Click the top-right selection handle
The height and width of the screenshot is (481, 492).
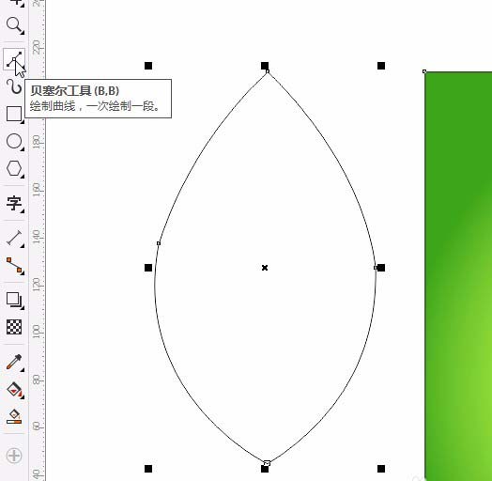[381, 66]
